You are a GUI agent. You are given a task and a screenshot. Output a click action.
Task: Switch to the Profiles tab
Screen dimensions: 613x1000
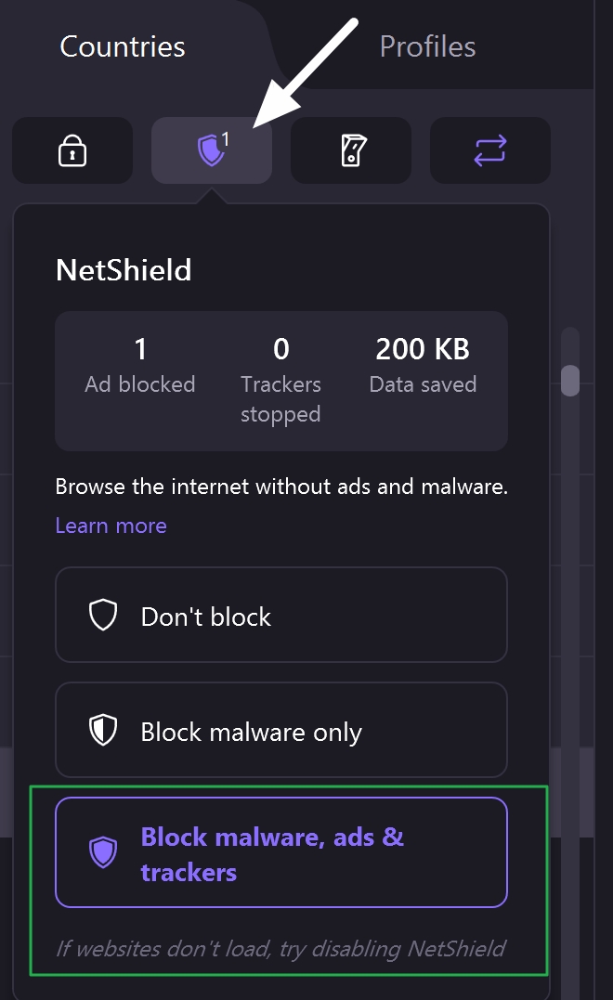click(427, 46)
